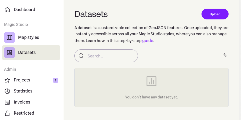Image resolution: width=241 pixels, height=120 pixels.
Task: Click the Datasets bar chart sidebar icon
Action: (x=9, y=53)
